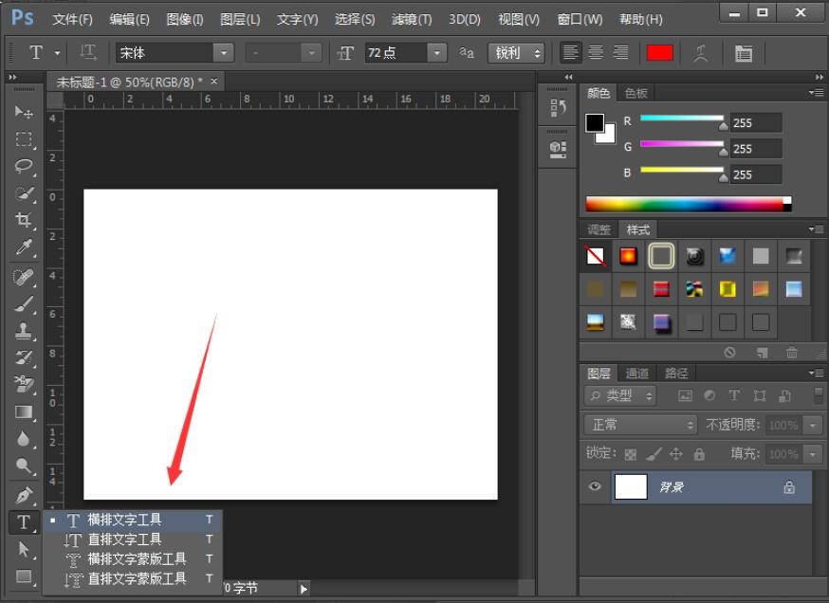This screenshot has height=603, width=829.
Task: Open the 72点 font size dropdown
Action: point(436,53)
